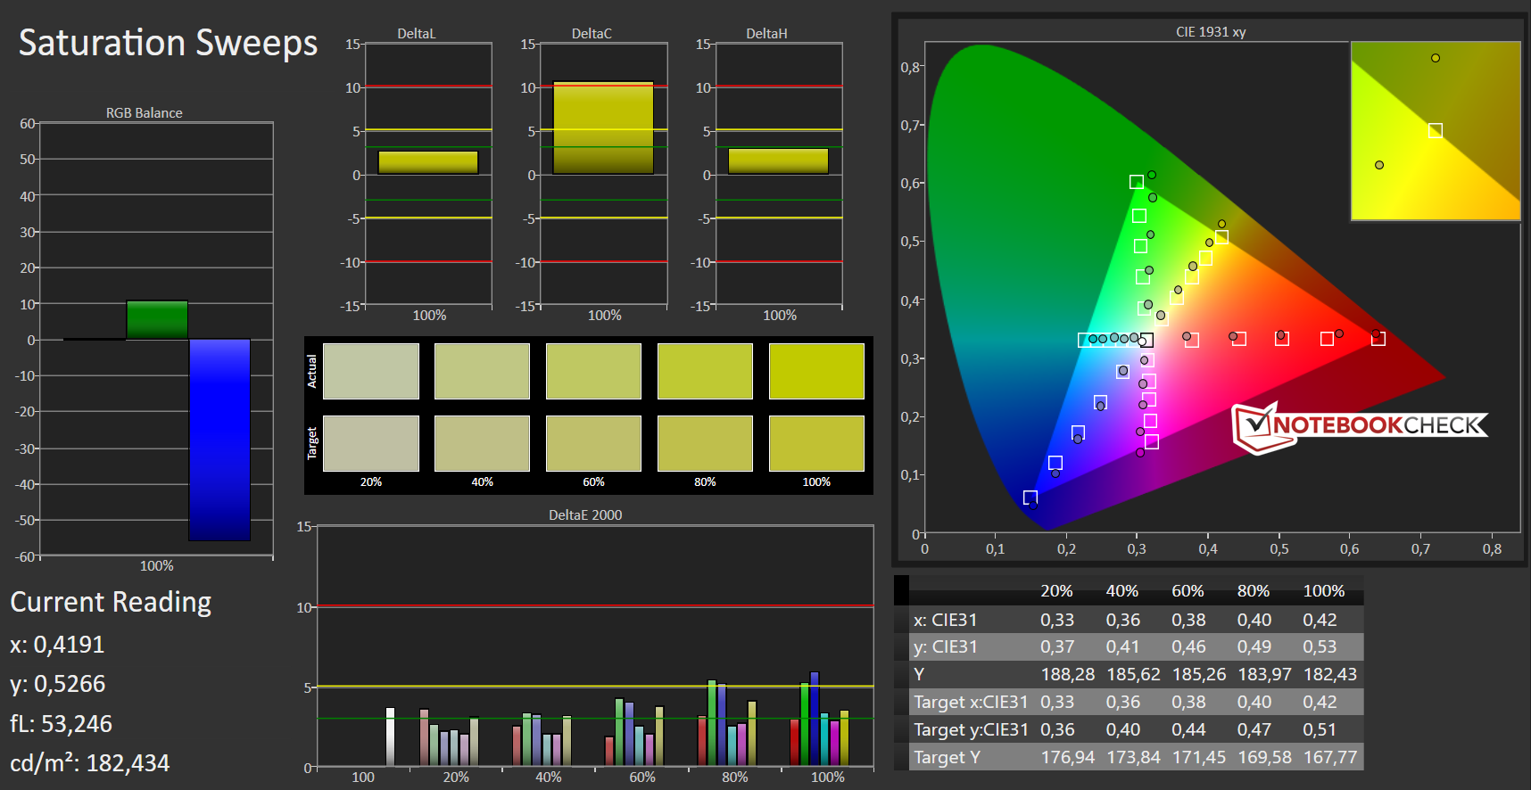Click the Y value 185,26
1531x790 pixels.
coord(1199,675)
